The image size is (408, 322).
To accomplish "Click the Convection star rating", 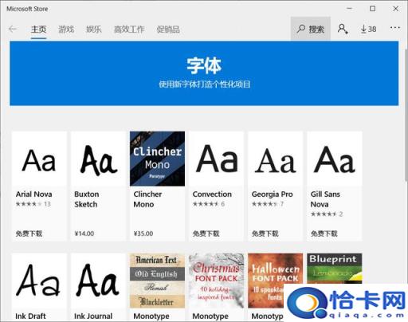I will tap(206, 204).
